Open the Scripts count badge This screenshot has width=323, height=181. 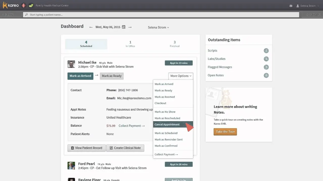[266, 51]
